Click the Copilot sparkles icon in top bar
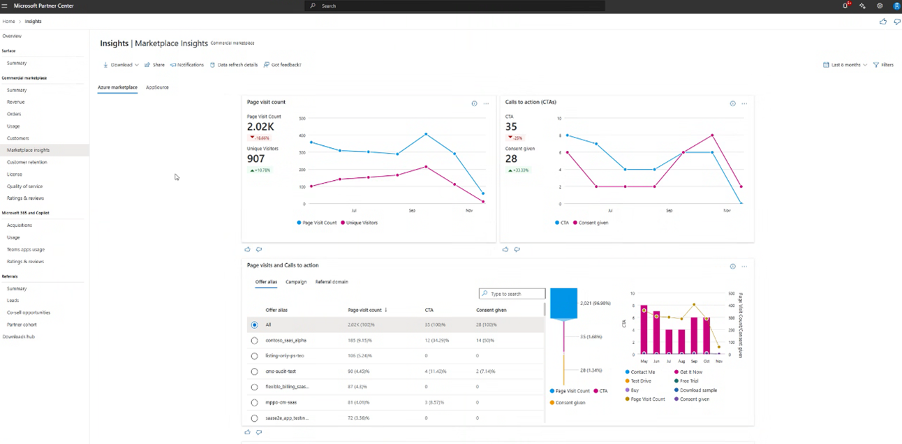This screenshot has height=444, width=902. [x=864, y=6]
